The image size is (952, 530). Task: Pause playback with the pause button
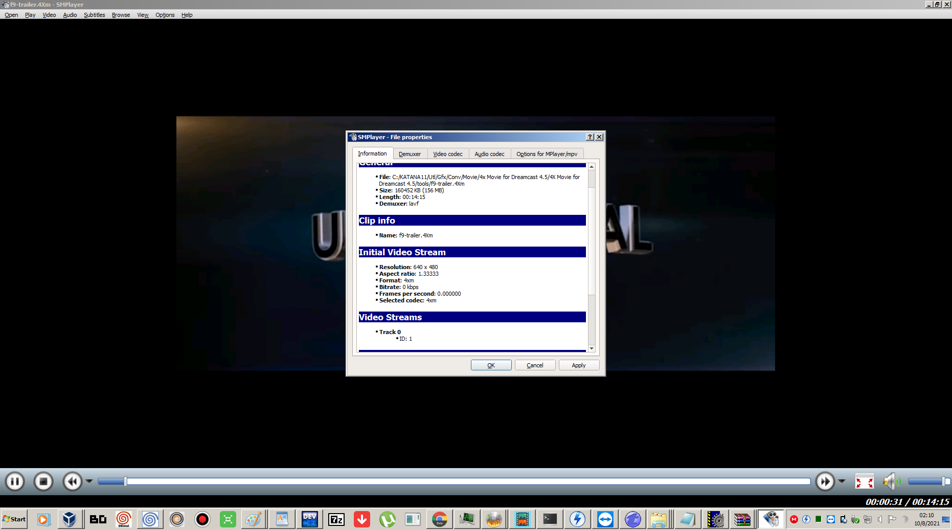coord(15,481)
